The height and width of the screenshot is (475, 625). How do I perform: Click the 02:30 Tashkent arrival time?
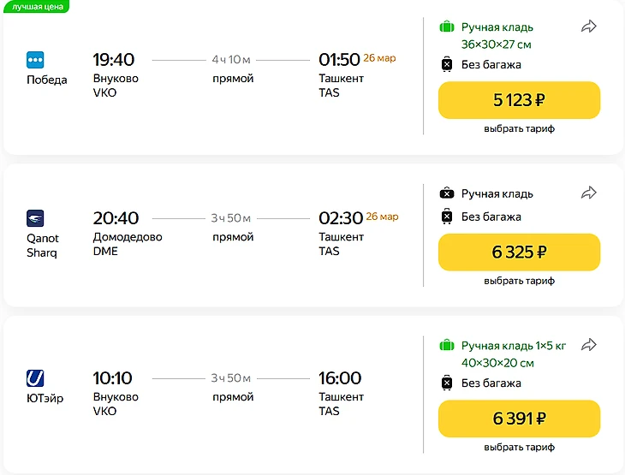[x=340, y=218]
